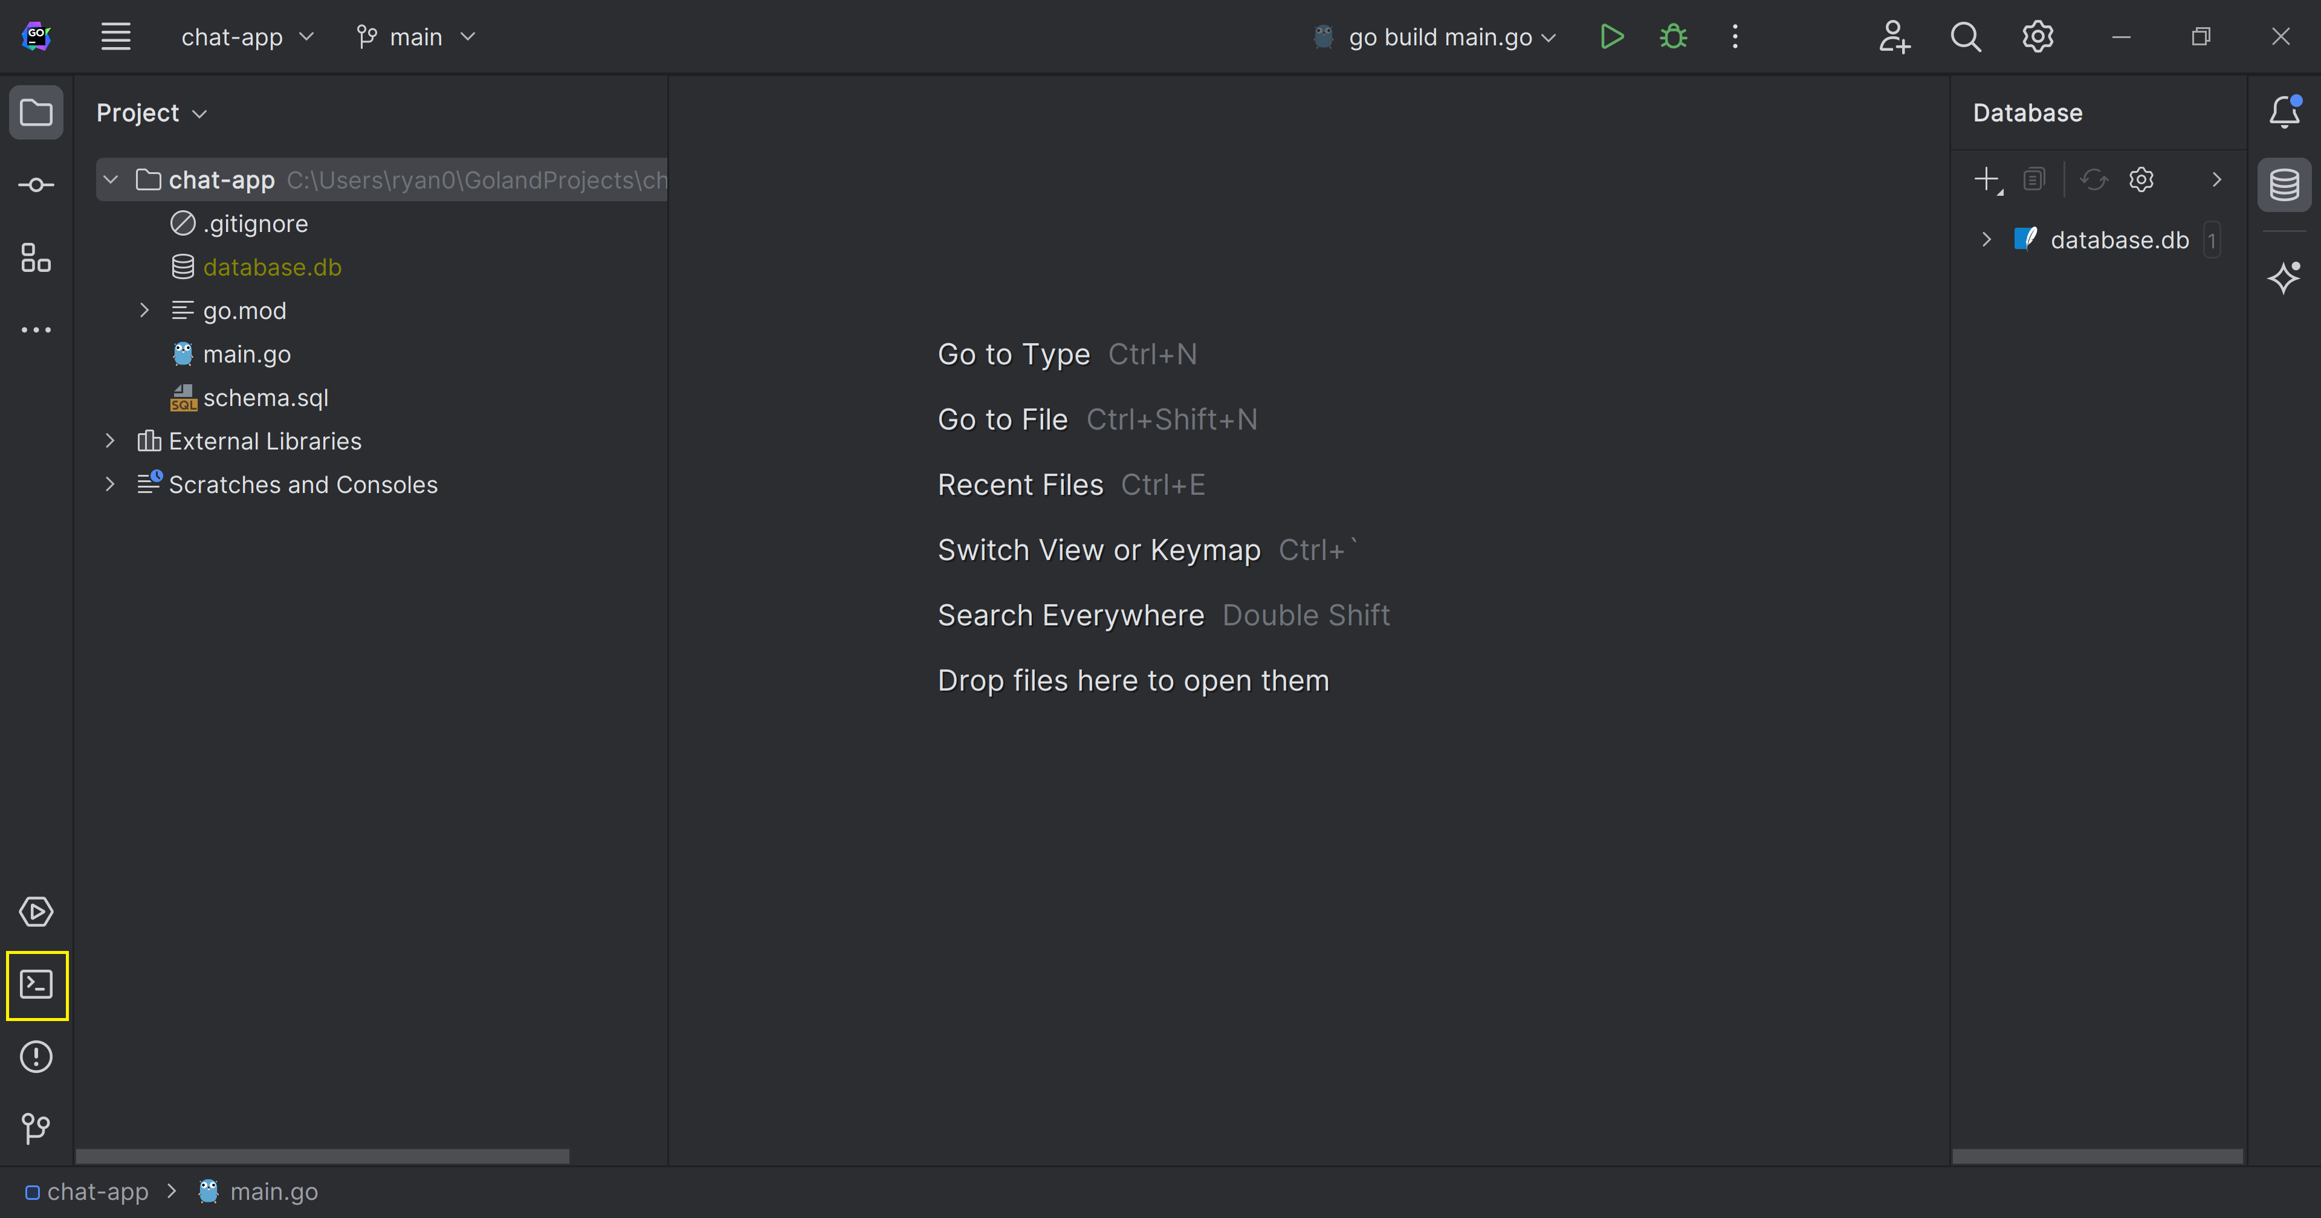The height and width of the screenshot is (1218, 2321).
Task: Open the Structure tool window
Action: tap(36, 257)
